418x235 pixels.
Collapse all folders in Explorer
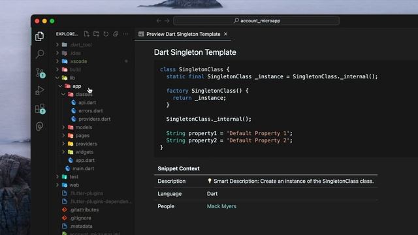(x=116, y=34)
